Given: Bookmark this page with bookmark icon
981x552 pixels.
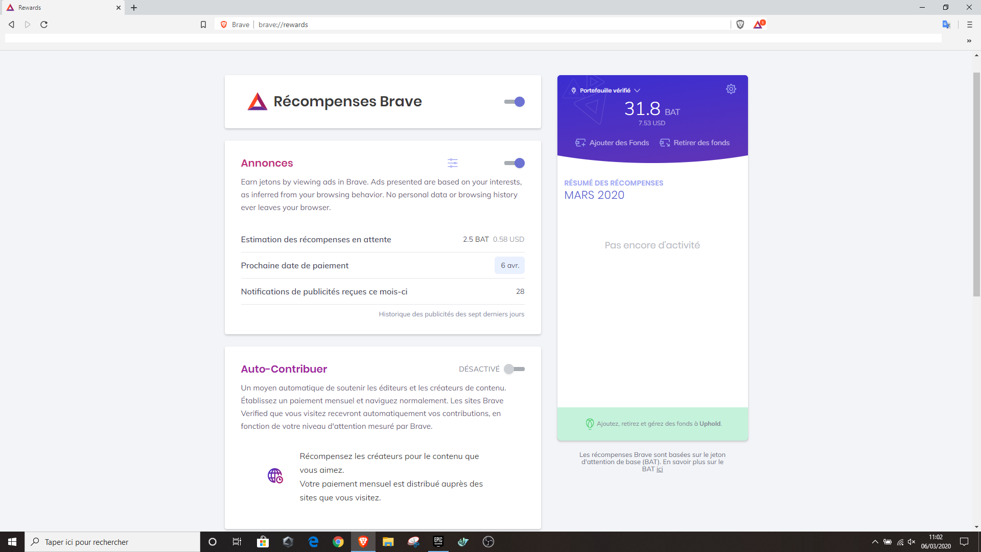Looking at the screenshot, I should click(203, 25).
